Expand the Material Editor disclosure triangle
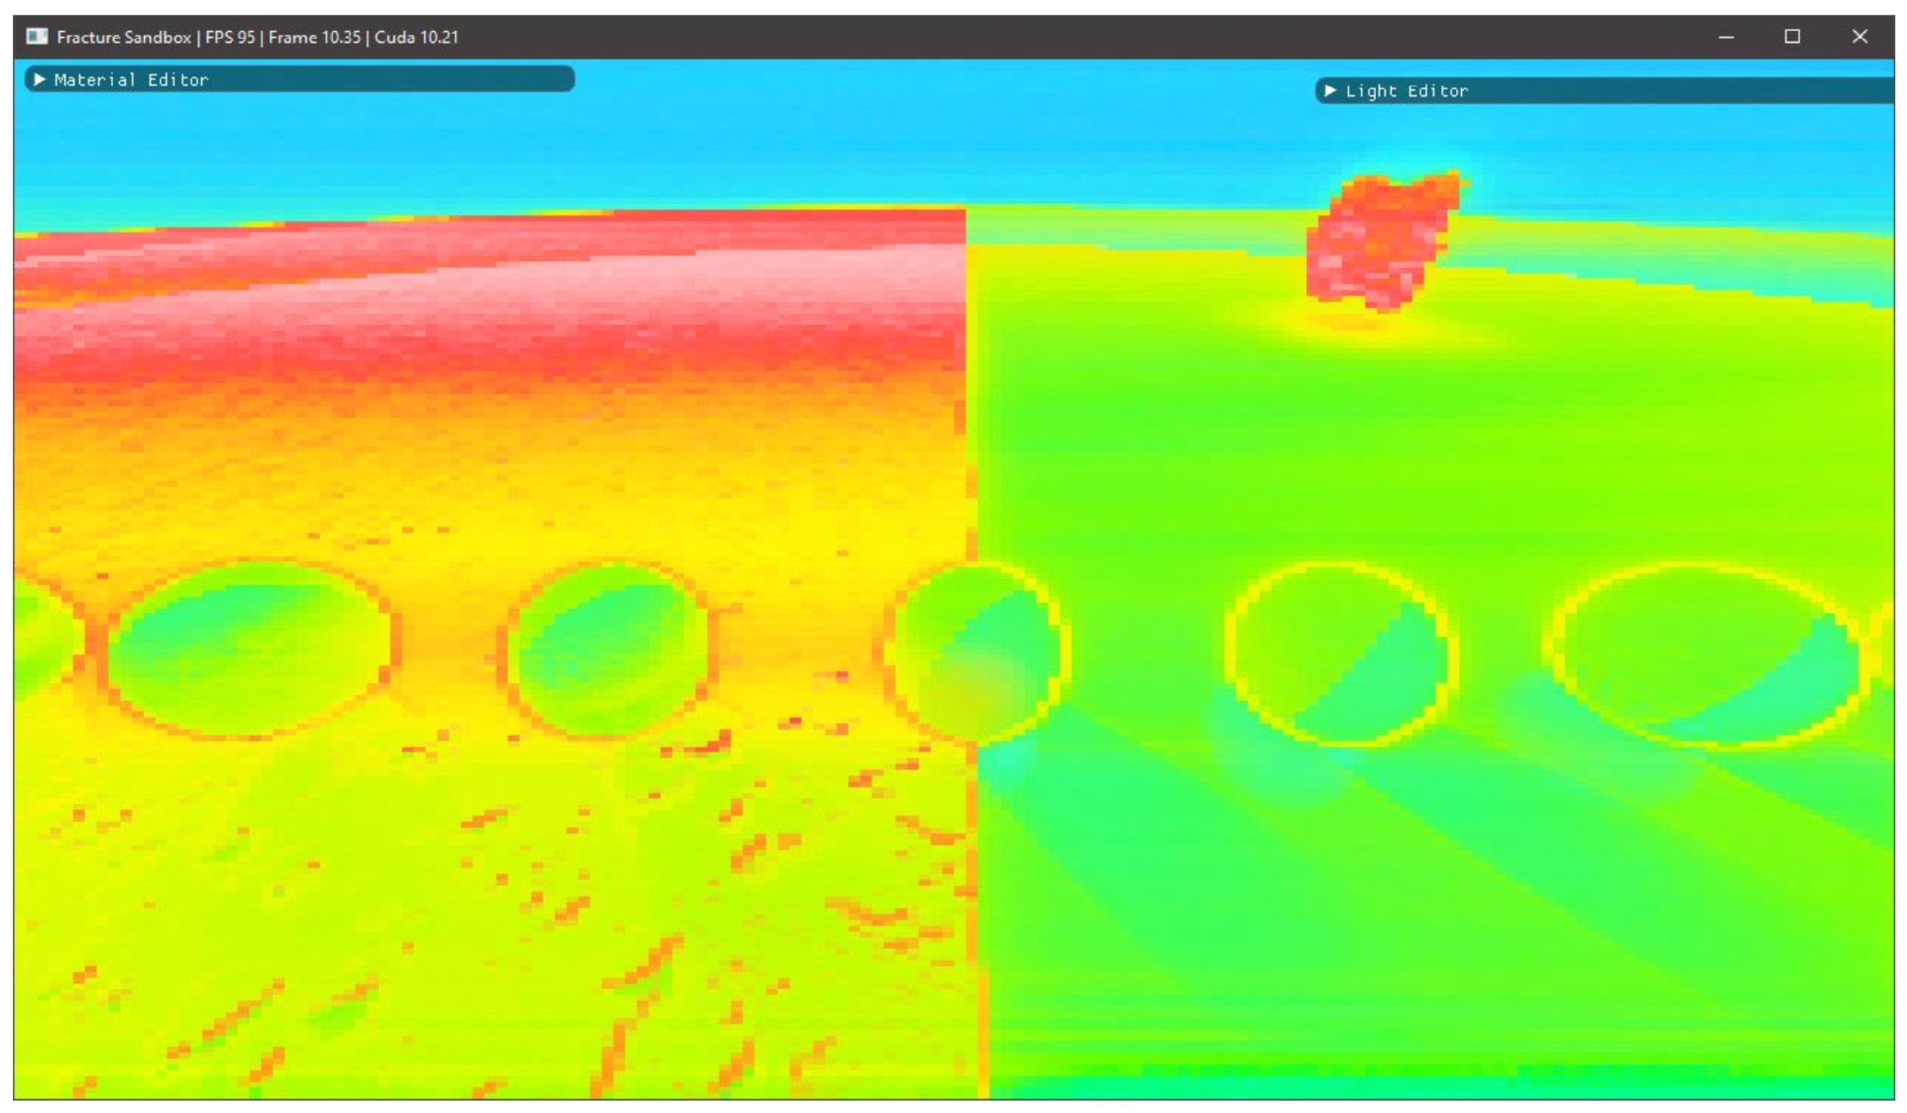1907x1113 pixels. click(x=40, y=80)
